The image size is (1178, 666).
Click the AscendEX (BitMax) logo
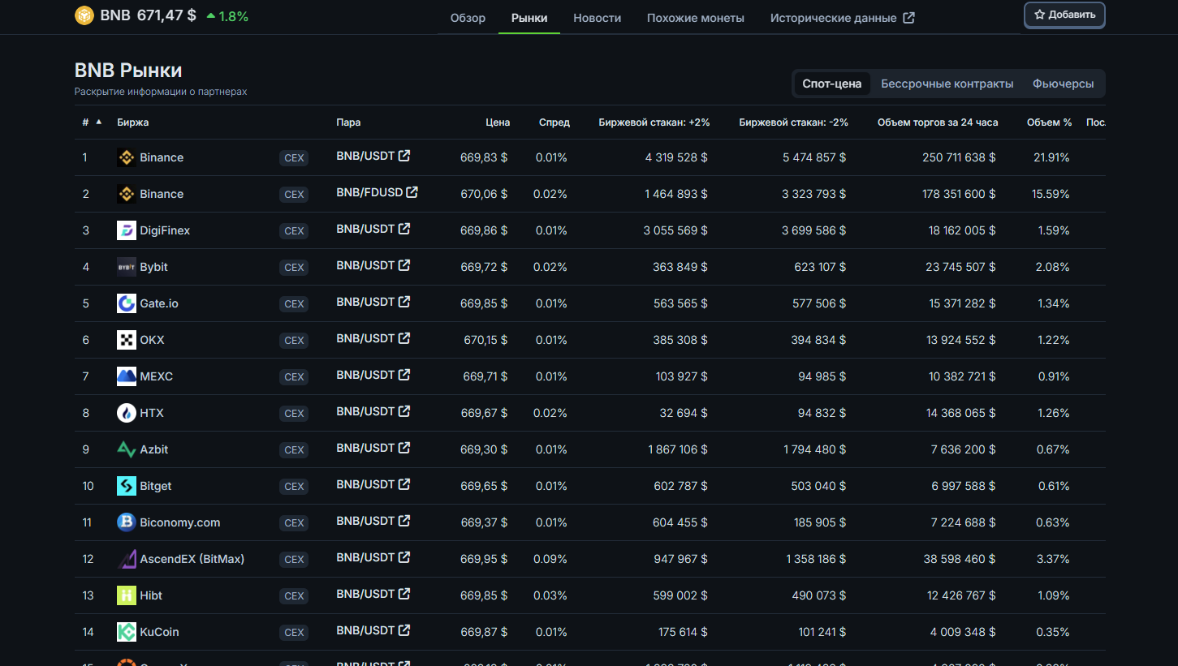click(x=126, y=559)
